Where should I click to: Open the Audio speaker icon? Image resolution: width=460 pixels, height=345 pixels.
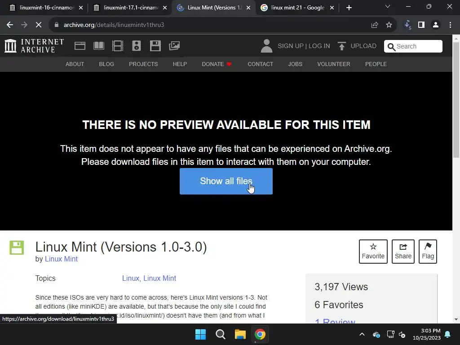point(137,46)
